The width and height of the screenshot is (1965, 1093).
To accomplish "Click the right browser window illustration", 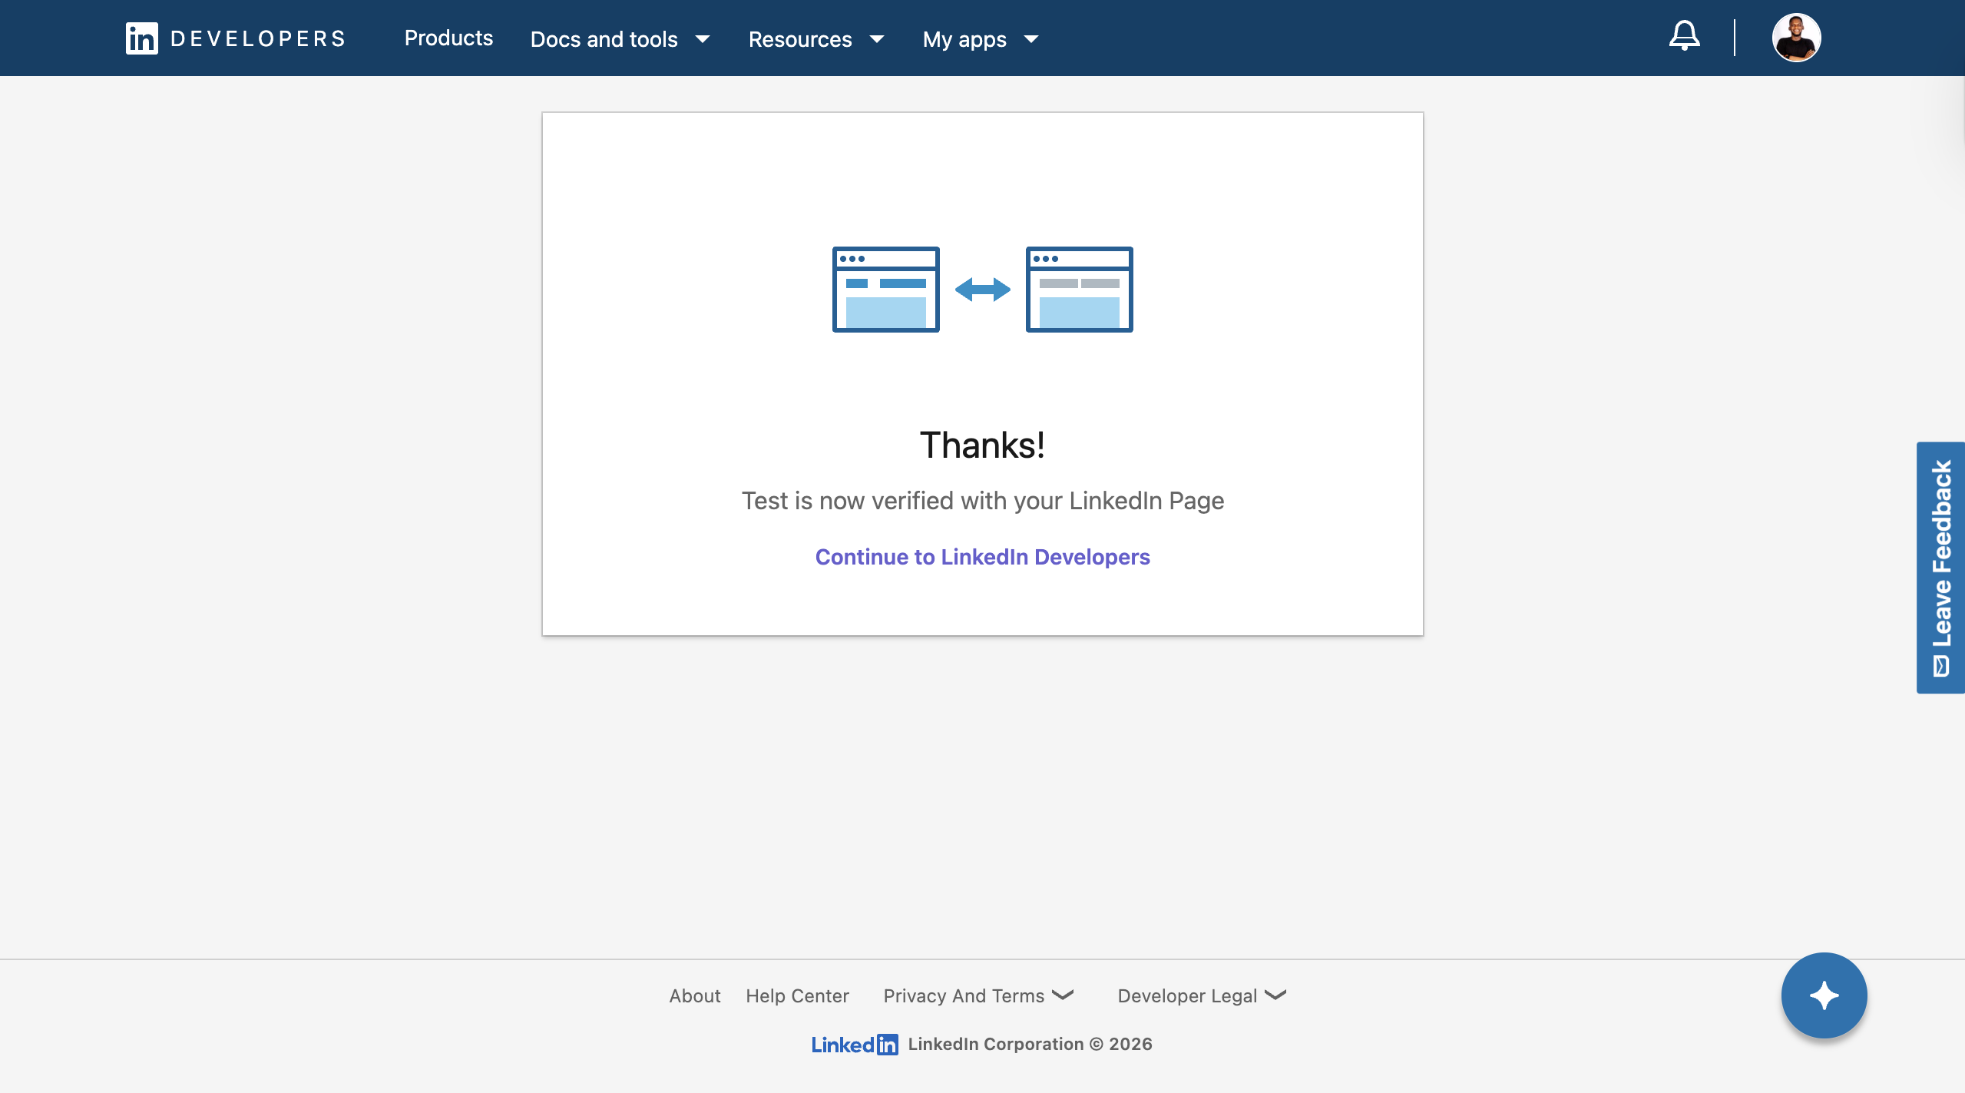I will tap(1079, 290).
